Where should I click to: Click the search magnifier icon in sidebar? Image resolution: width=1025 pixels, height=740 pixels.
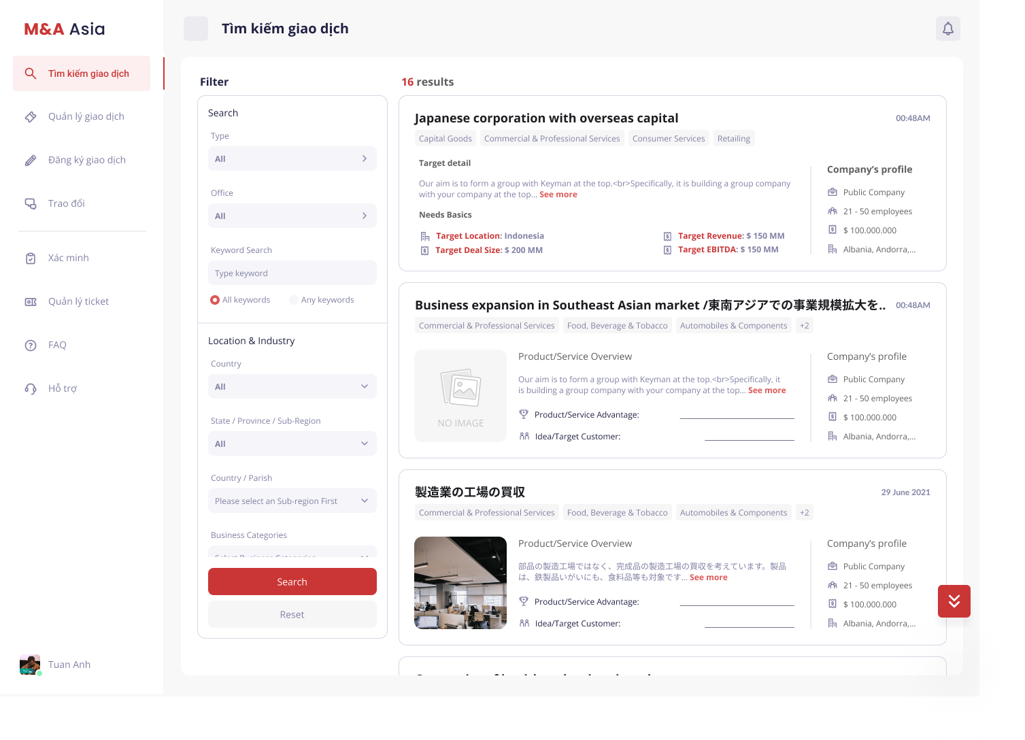(x=31, y=73)
